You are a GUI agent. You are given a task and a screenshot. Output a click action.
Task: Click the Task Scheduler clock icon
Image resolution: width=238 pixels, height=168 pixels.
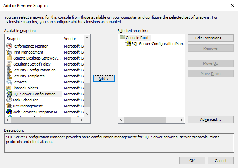coord(9,100)
